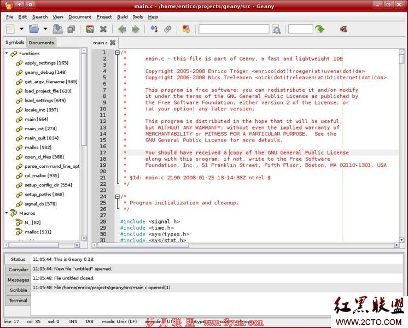The width and height of the screenshot is (408, 328).
Task: Click the sidebar horizontal scrollbar right arrow
Action: click(x=77, y=245)
